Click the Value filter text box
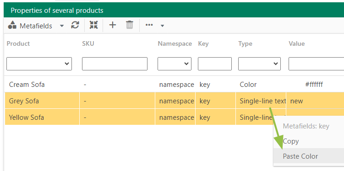This screenshot has height=171, width=344. point(317,64)
